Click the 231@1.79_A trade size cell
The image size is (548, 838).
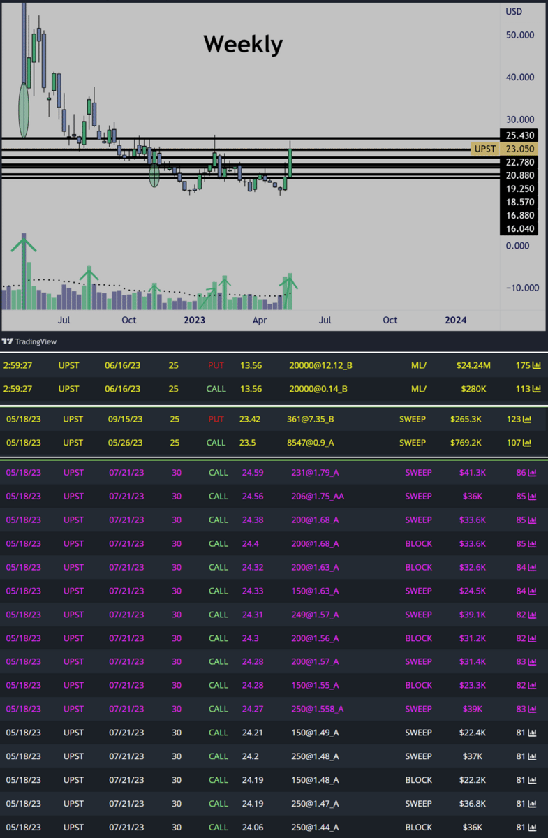click(316, 473)
